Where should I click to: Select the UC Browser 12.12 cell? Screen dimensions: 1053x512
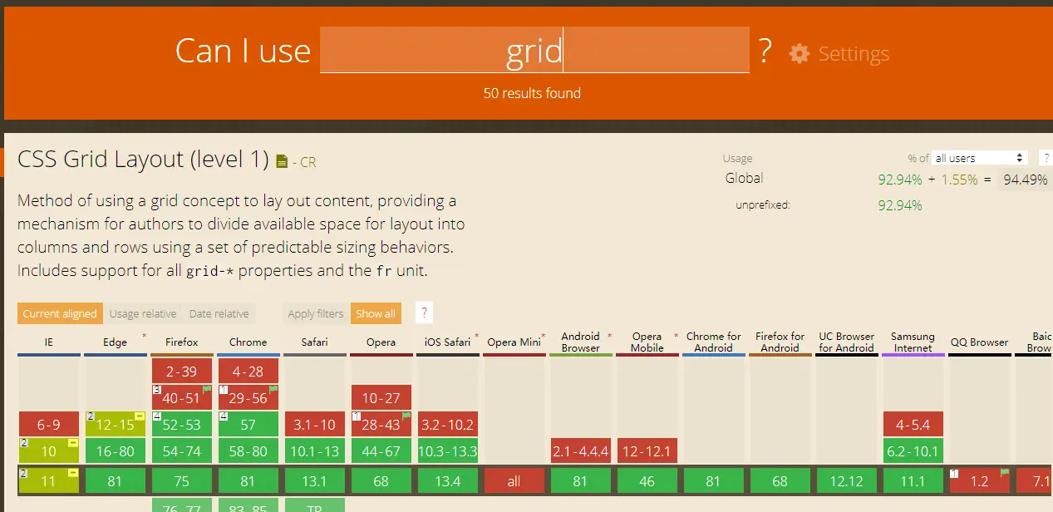point(847,480)
